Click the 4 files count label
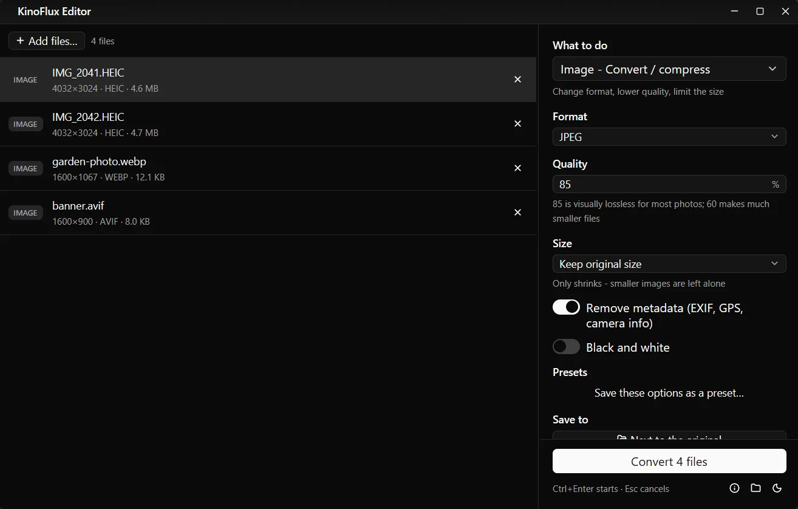The image size is (798, 509). coord(103,41)
